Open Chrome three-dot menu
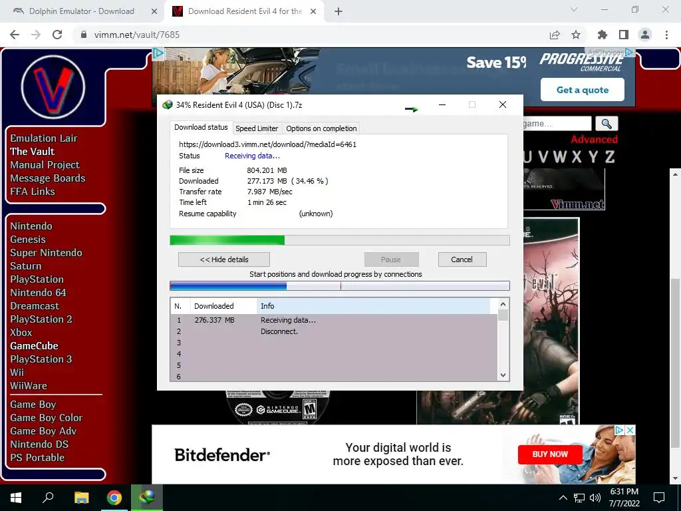Viewport: 681px width, 511px height. [x=666, y=35]
